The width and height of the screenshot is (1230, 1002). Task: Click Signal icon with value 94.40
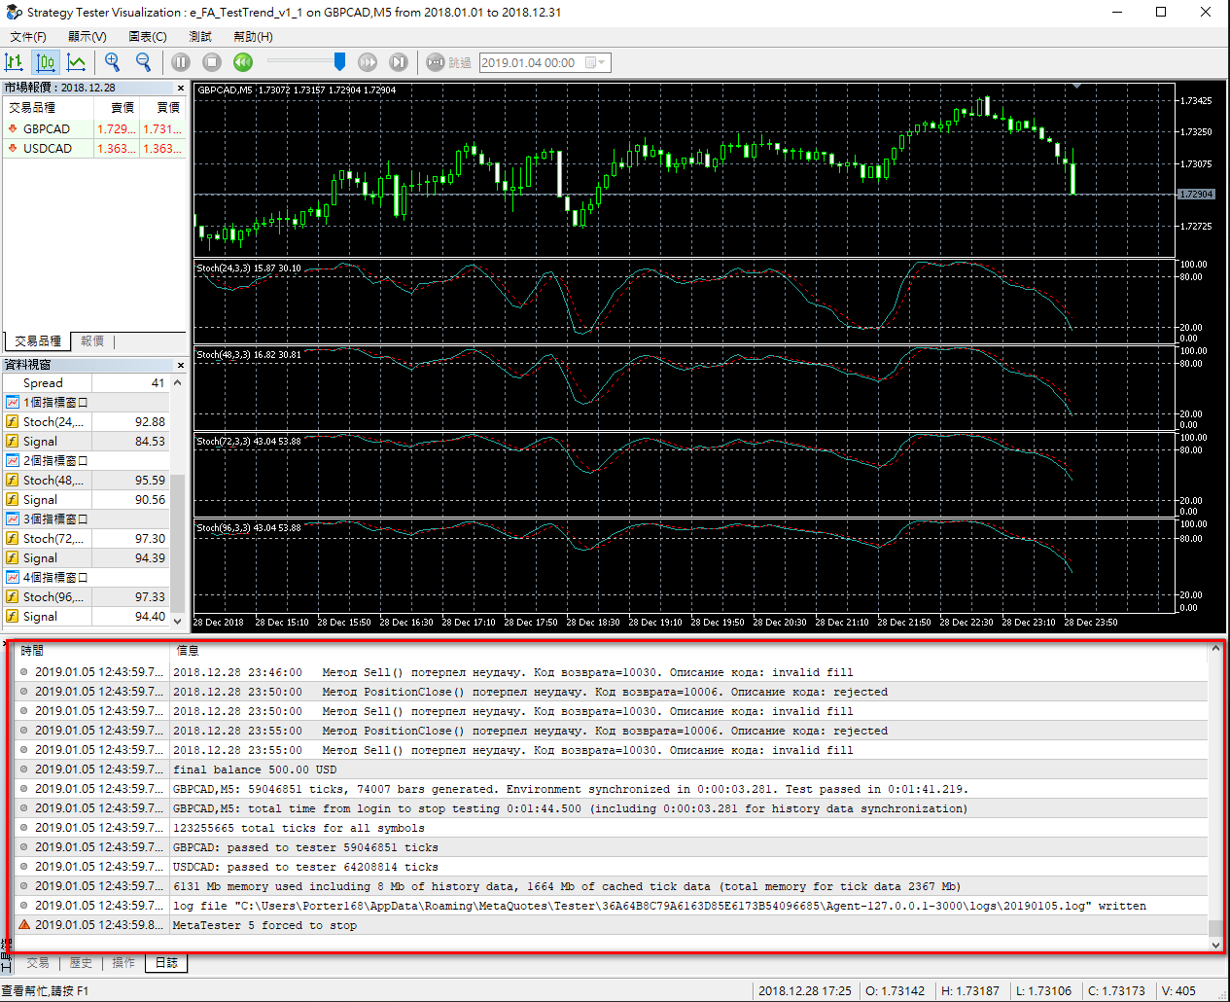click(x=13, y=616)
